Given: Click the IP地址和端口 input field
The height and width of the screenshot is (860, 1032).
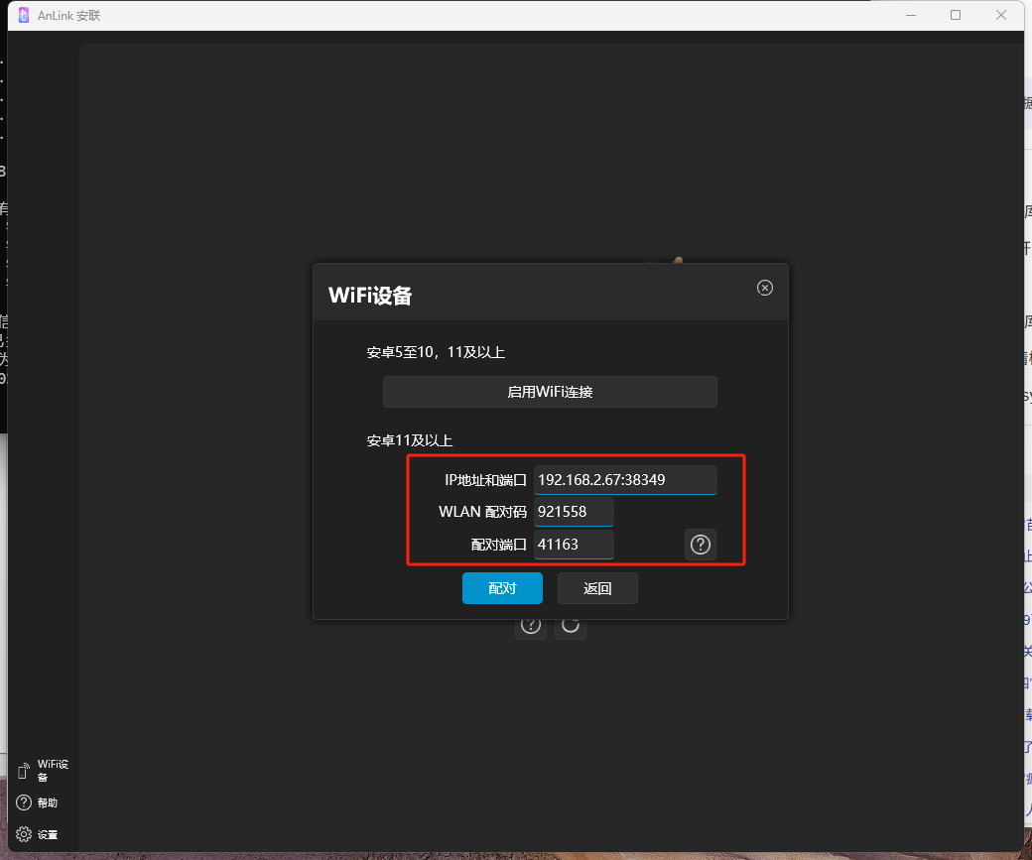Looking at the screenshot, I should (625, 480).
